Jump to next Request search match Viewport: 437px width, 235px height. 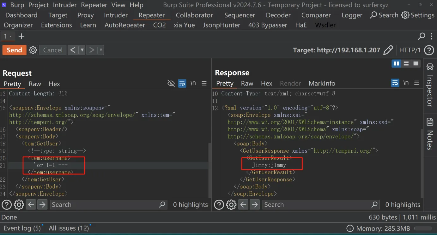click(42, 205)
